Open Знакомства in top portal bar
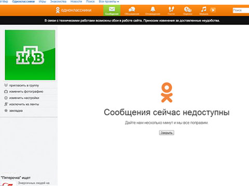The height and width of the screenshot is (186, 249). 58,2
